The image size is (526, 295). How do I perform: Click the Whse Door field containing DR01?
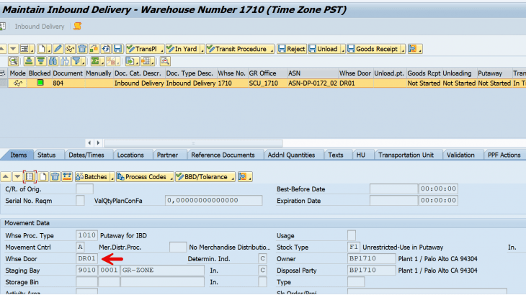pyautogui.click(x=87, y=258)
